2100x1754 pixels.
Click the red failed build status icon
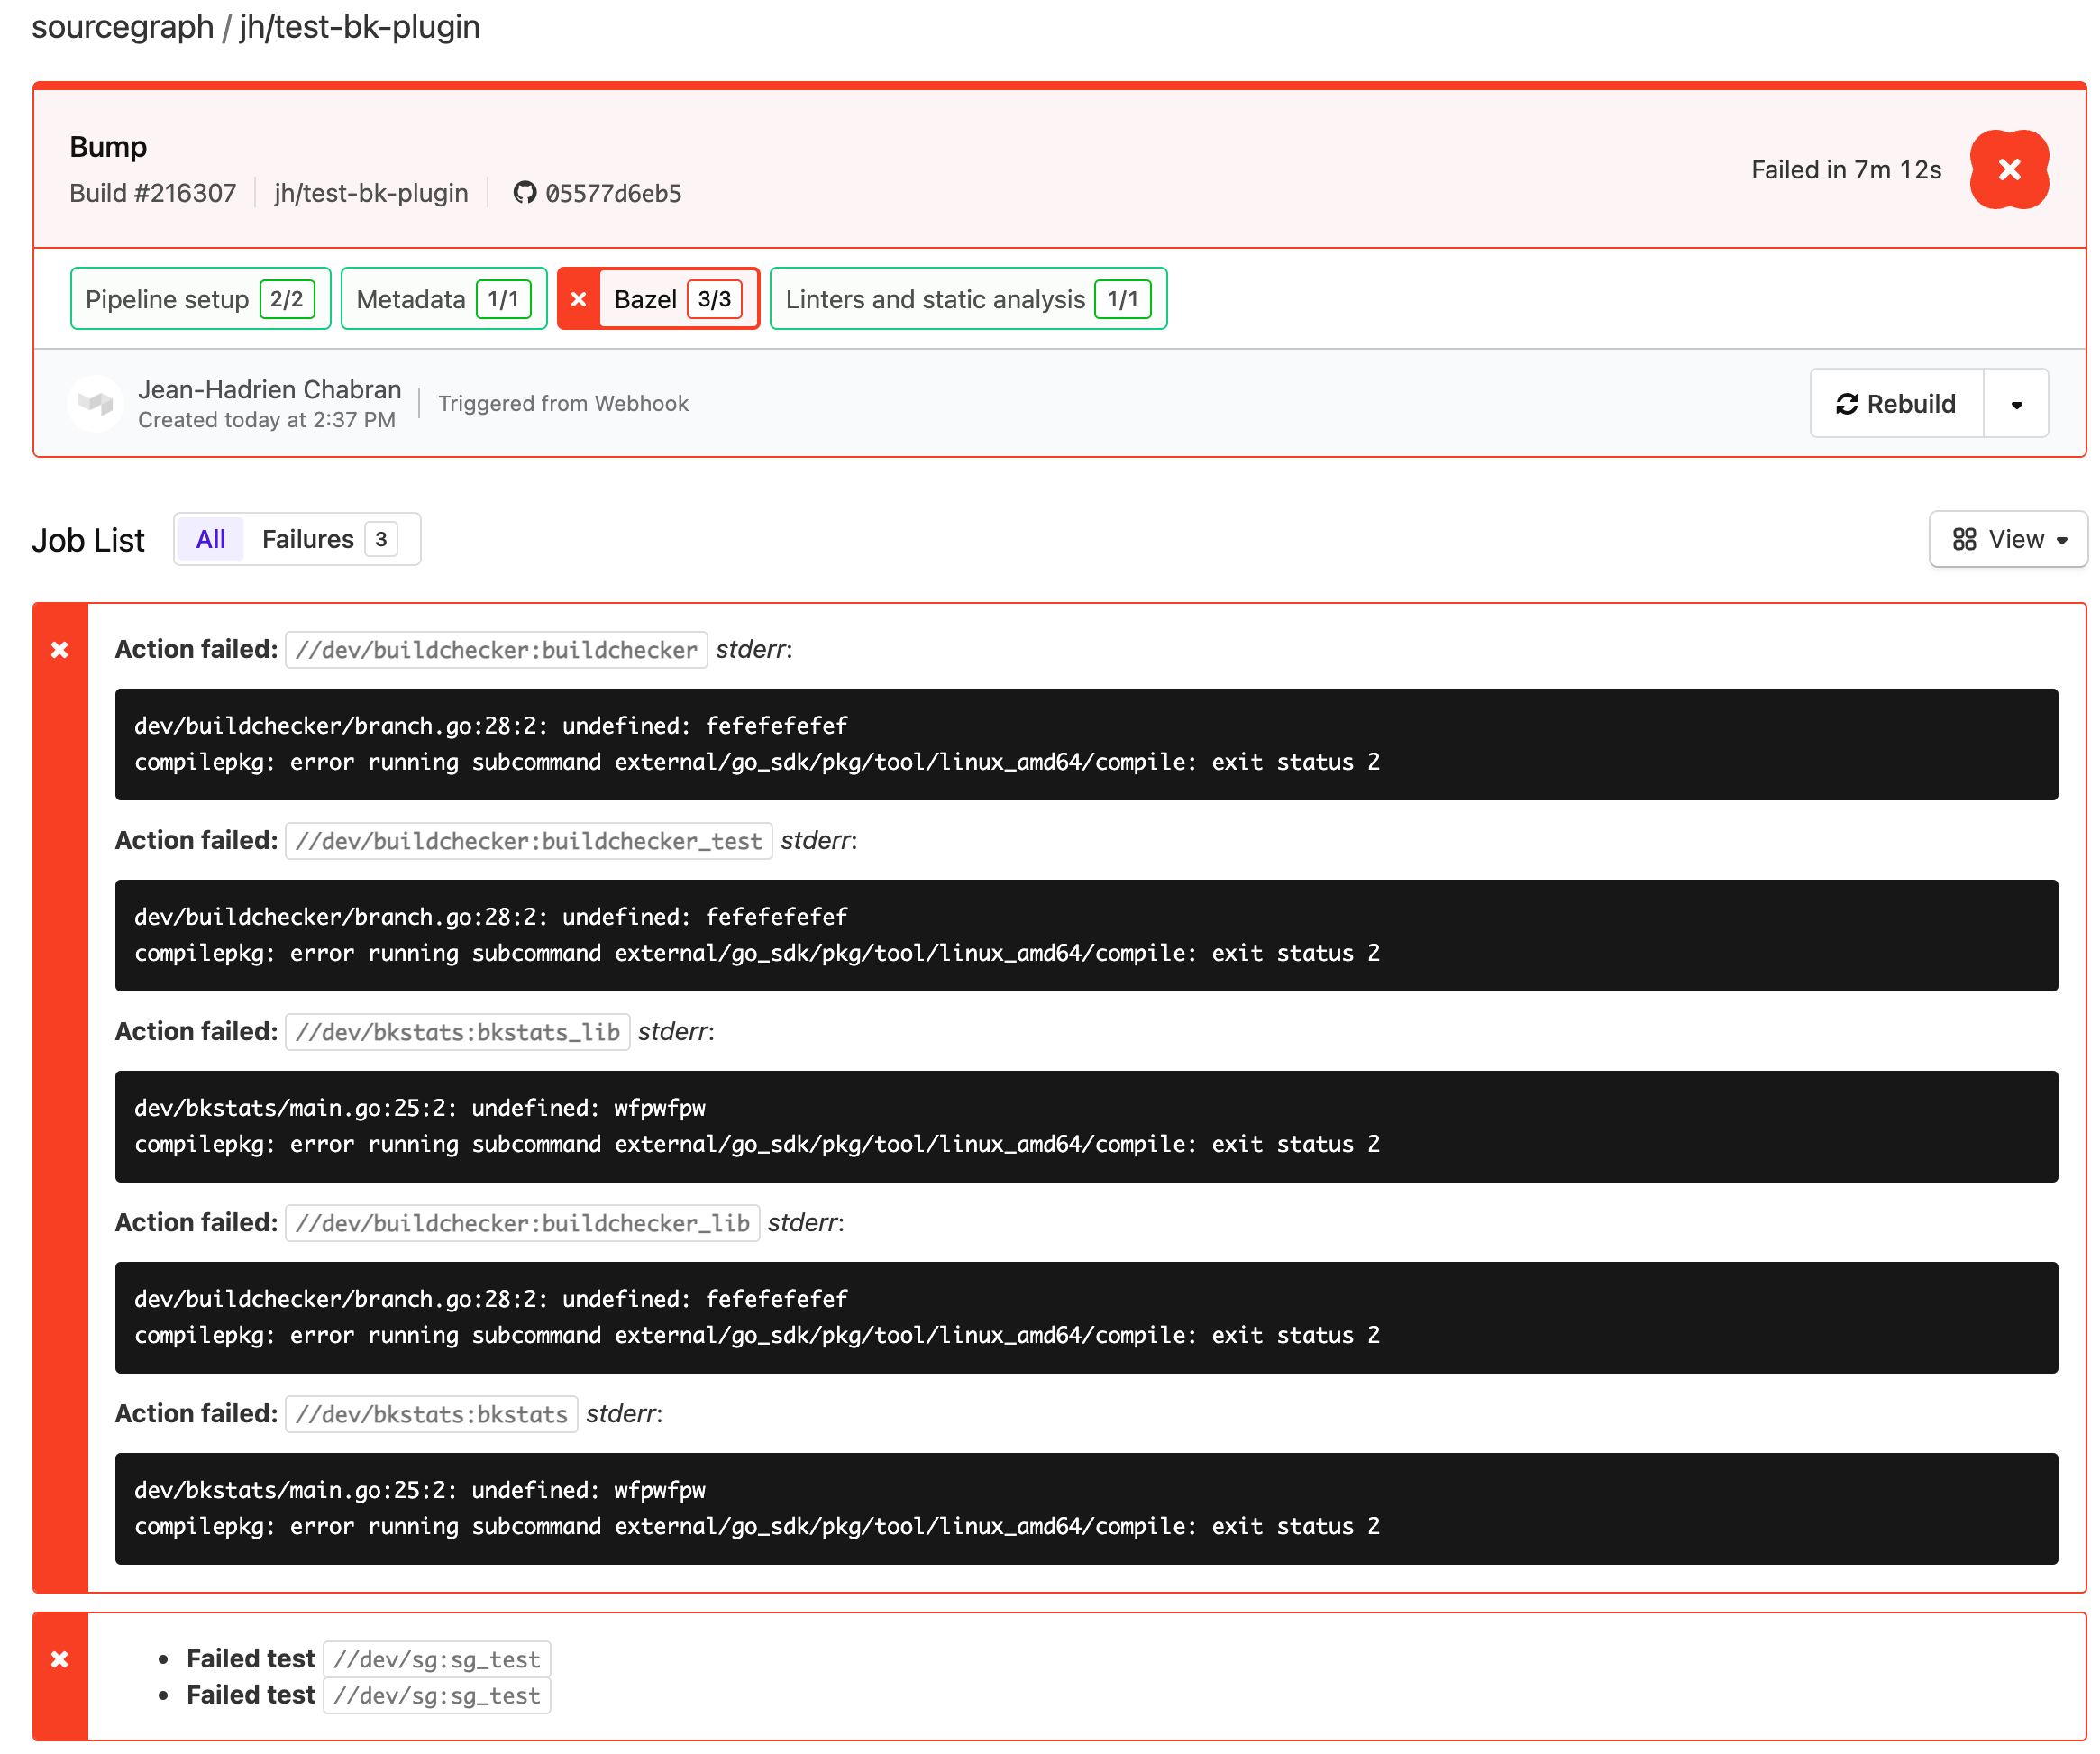[2008, 170]
